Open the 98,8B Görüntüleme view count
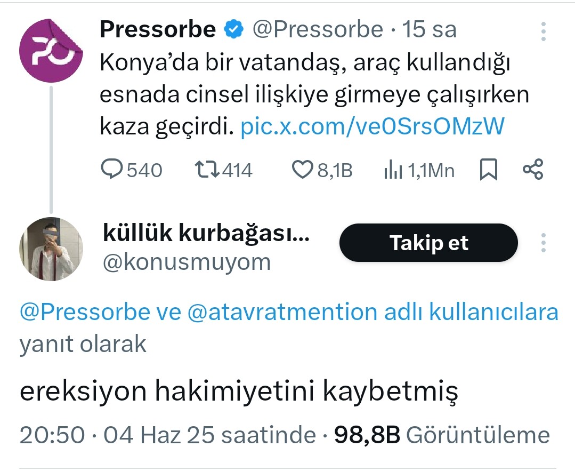The width and height of the screenshot is (575, 471). (x=442, y=435)
